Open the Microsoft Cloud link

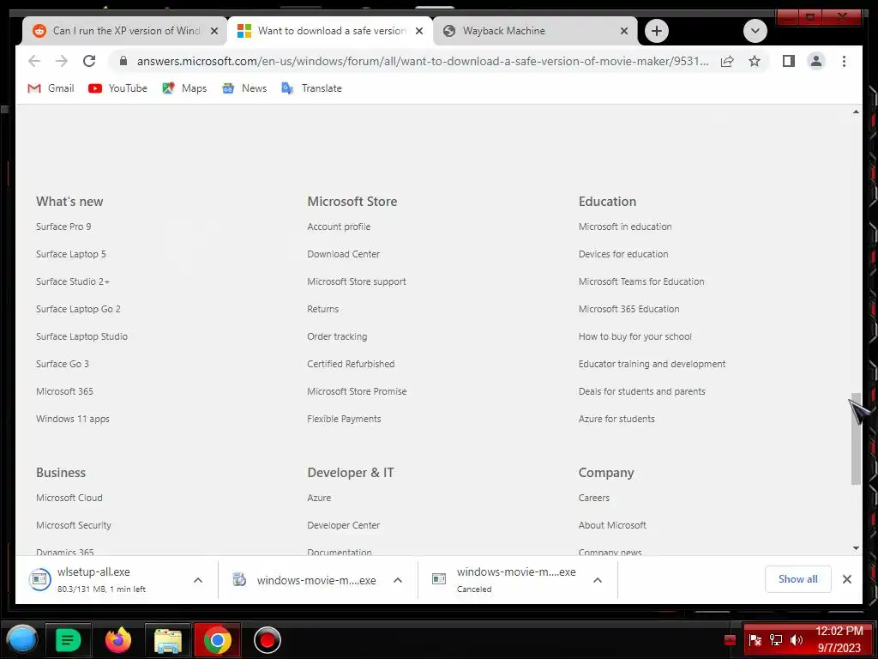(x=69, y=498)
